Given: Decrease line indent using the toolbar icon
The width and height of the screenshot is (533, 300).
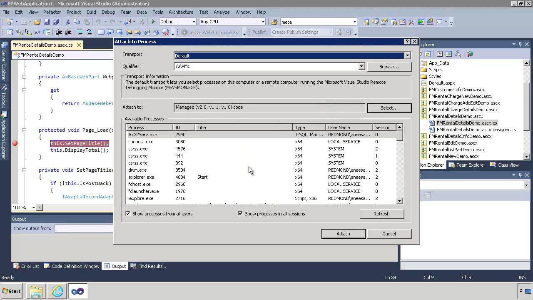Looking at the screenshot, I should click(59, 32).
